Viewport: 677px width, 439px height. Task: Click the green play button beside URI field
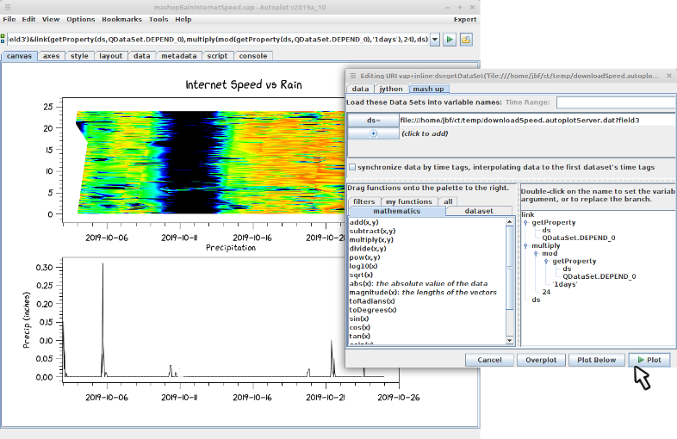(x=450, y=40)
